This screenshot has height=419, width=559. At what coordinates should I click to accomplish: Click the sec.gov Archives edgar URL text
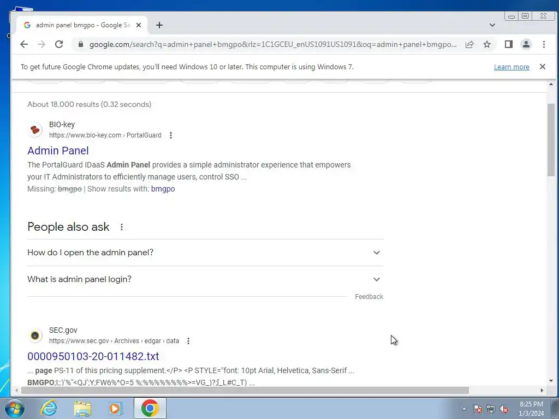(x=114, y=341)
